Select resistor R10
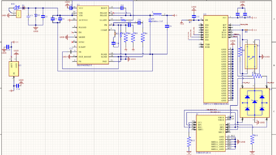The image size is (276, 155). tap(257, 76)
